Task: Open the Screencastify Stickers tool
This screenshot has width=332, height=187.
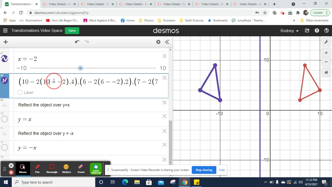Action: [x=66, y=168]
